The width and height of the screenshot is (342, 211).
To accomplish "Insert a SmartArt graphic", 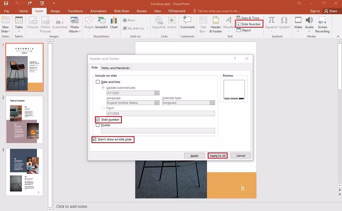I will (101, 23).
